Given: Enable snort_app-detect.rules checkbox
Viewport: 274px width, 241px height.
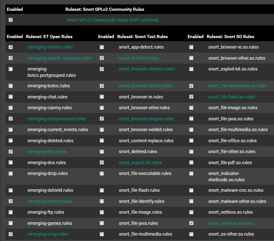Looking at the screenshot, I should 102,47.
